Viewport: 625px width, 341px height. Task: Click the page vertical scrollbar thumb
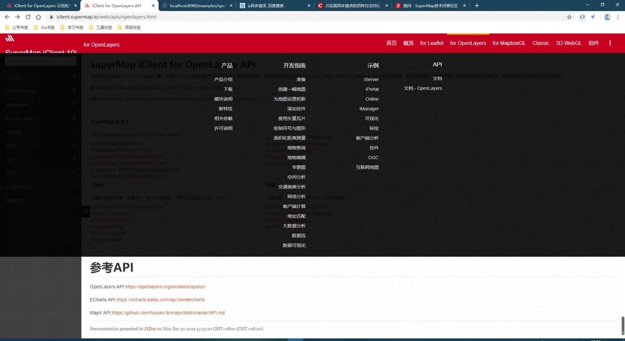click(622, 326)
